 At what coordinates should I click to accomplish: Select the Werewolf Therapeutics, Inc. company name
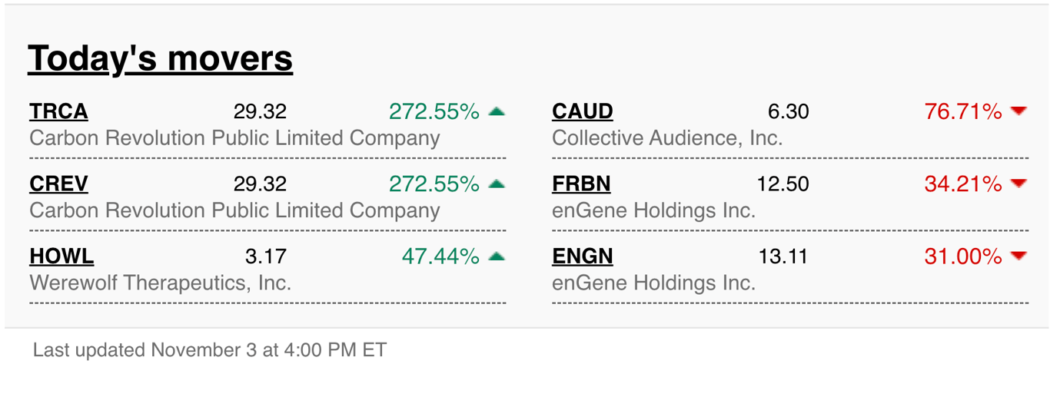click(x=160, y=283)
